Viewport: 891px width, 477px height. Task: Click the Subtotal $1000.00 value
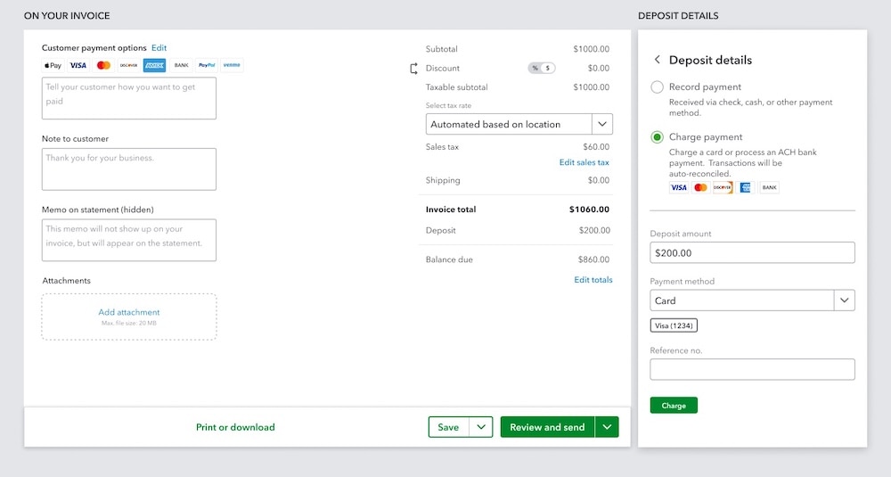[x=591, y=49]
